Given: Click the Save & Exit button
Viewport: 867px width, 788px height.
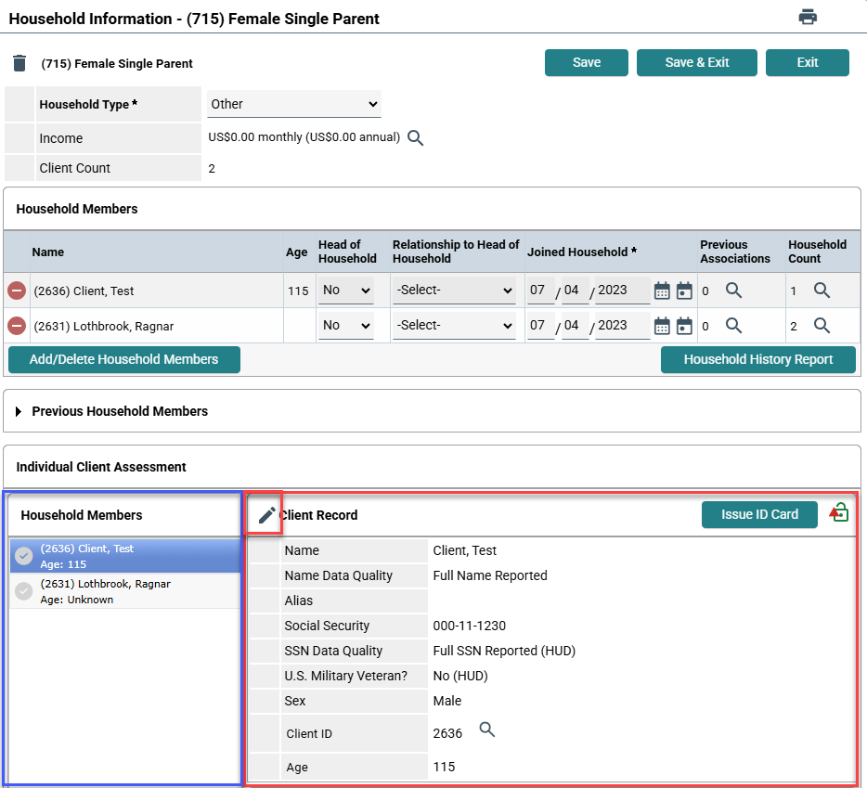Looking at the screenshot, I should coord(696,62).
